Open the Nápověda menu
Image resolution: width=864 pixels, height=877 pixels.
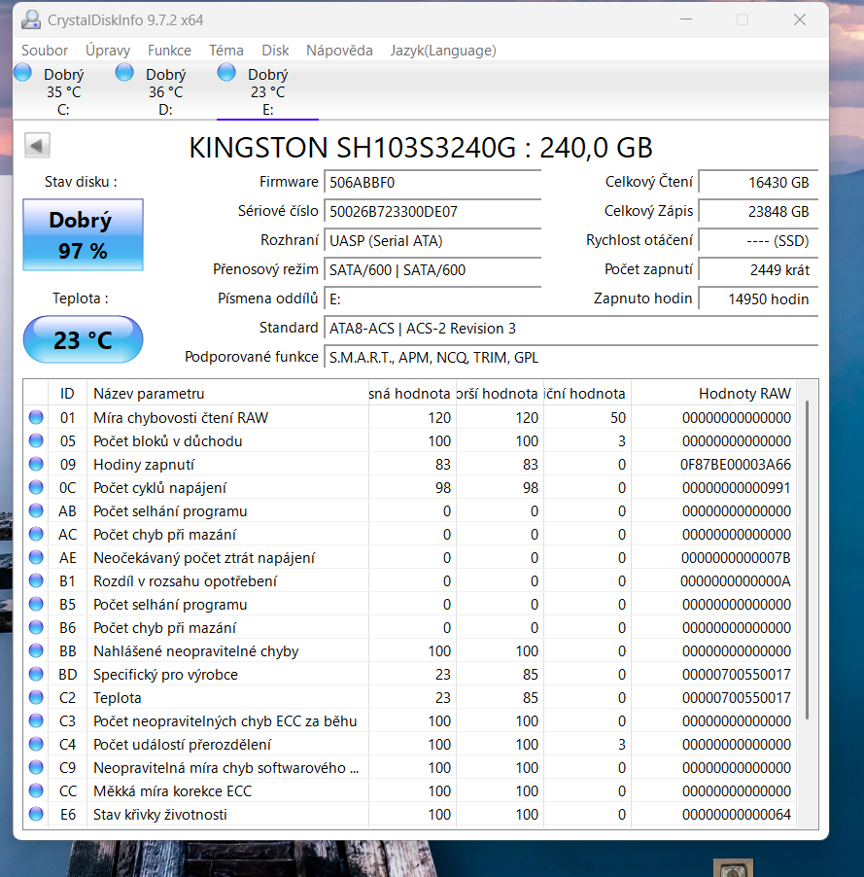coord(339,50)
